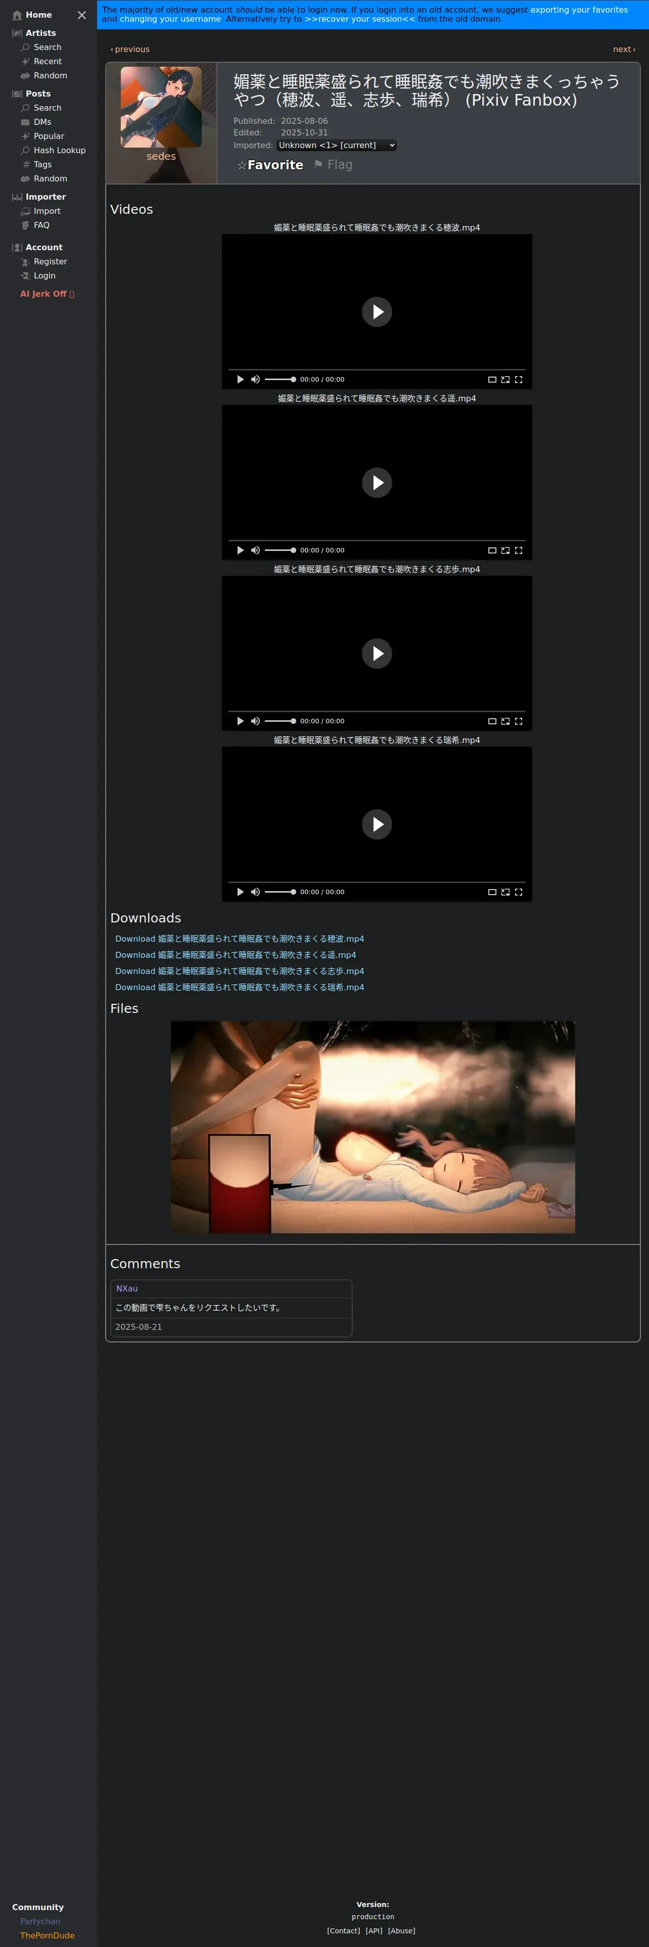Download the 穂波.mp4 file

click(x=240, y=939)
